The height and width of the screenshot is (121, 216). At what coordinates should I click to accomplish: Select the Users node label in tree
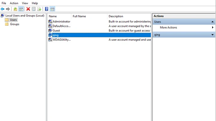pyautogui.click(x=13, y=20)
